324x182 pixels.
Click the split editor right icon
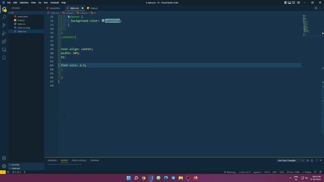(316, 8)
